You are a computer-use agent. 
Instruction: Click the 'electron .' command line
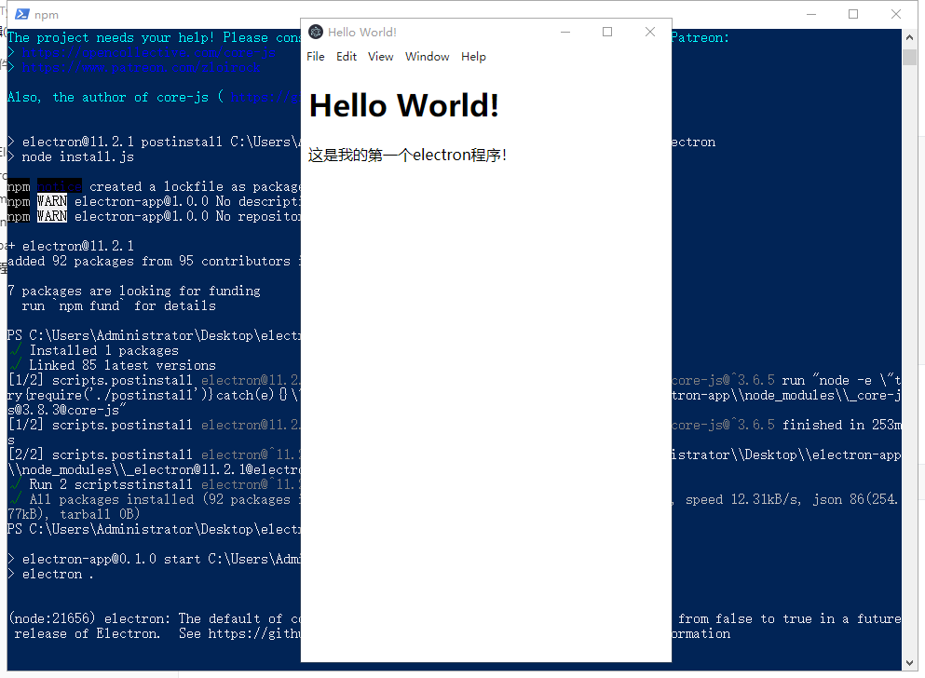pos(50,575)
